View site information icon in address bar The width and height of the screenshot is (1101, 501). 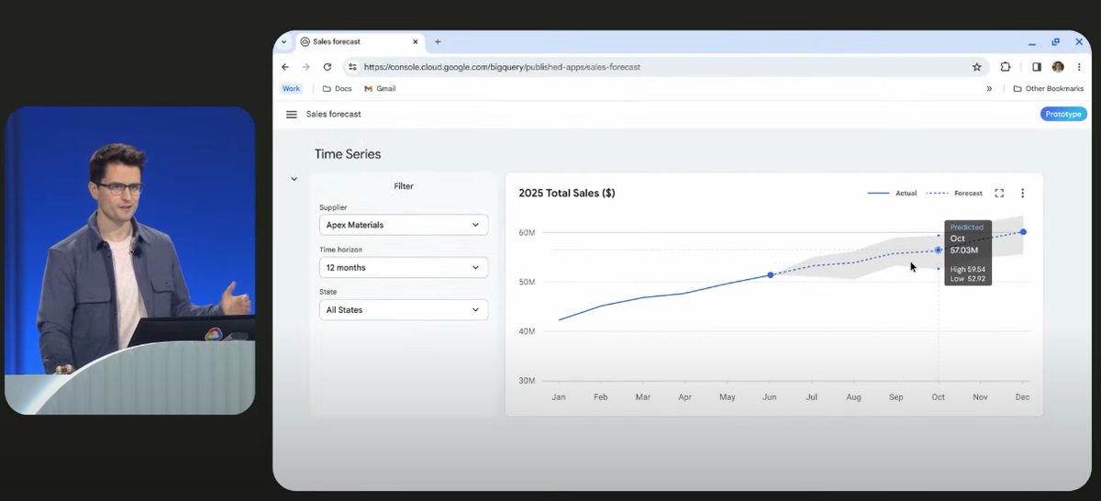(352, 67)
